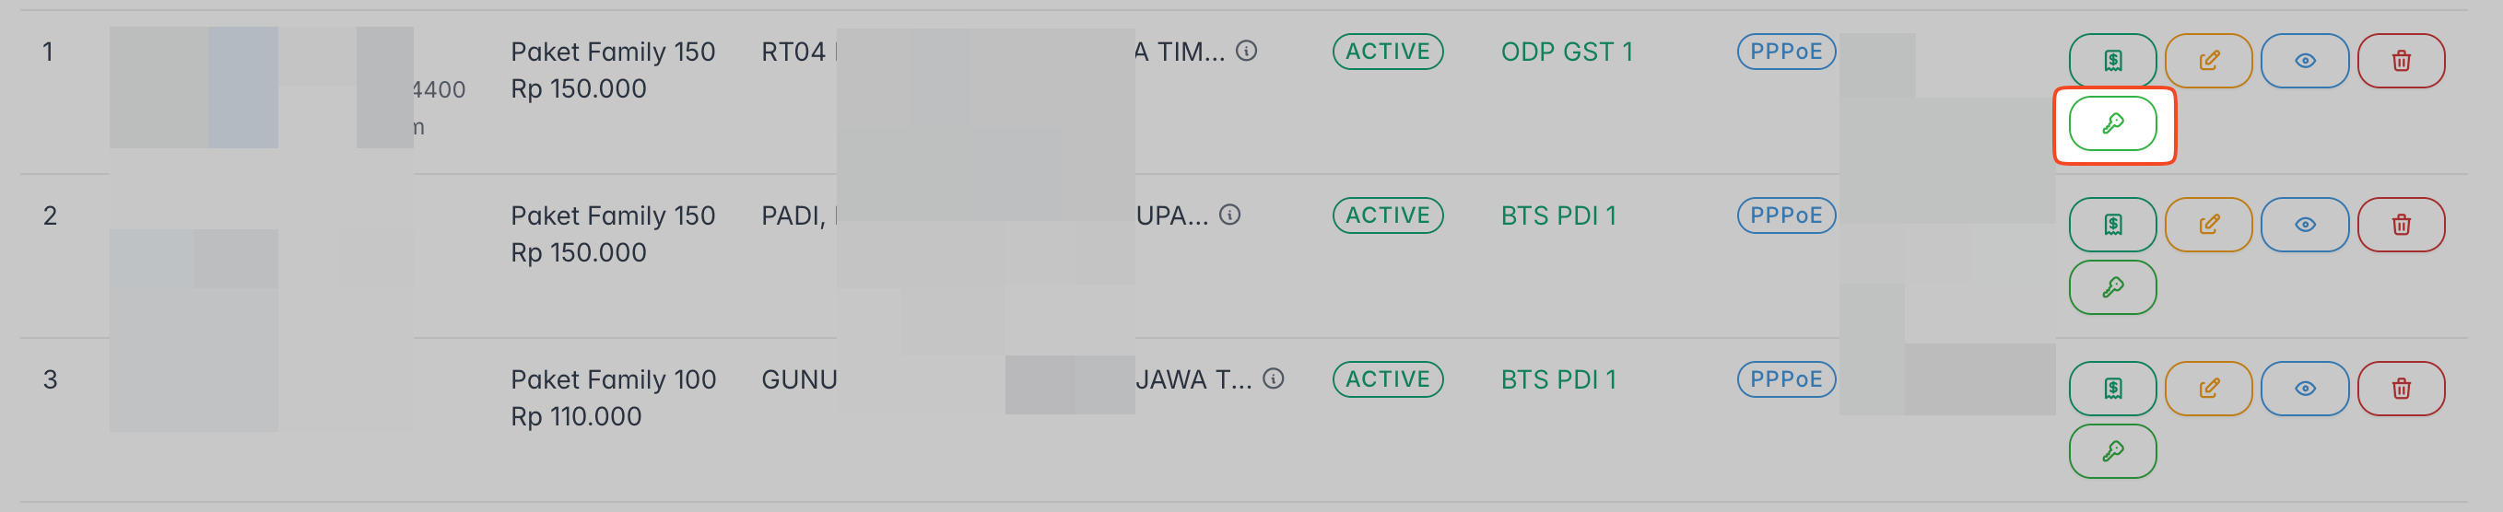Edit the row 1 customer entry
This screenshot has height=512, width=2503.
point(2207,61)
